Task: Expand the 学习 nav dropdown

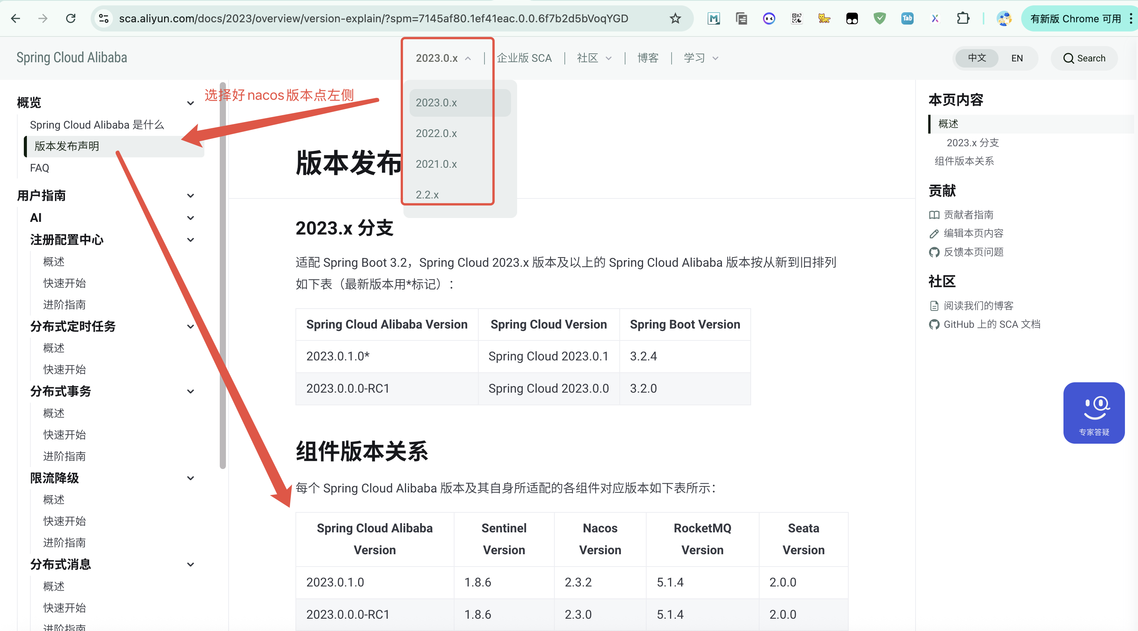Action: pyautogui.click(x=701, y=58)
